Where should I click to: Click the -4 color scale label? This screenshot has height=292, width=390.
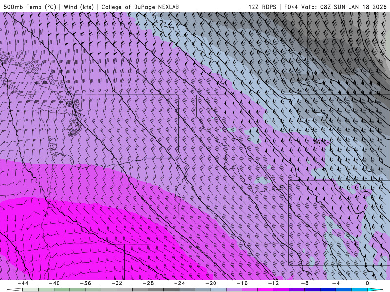pos(336,283)
